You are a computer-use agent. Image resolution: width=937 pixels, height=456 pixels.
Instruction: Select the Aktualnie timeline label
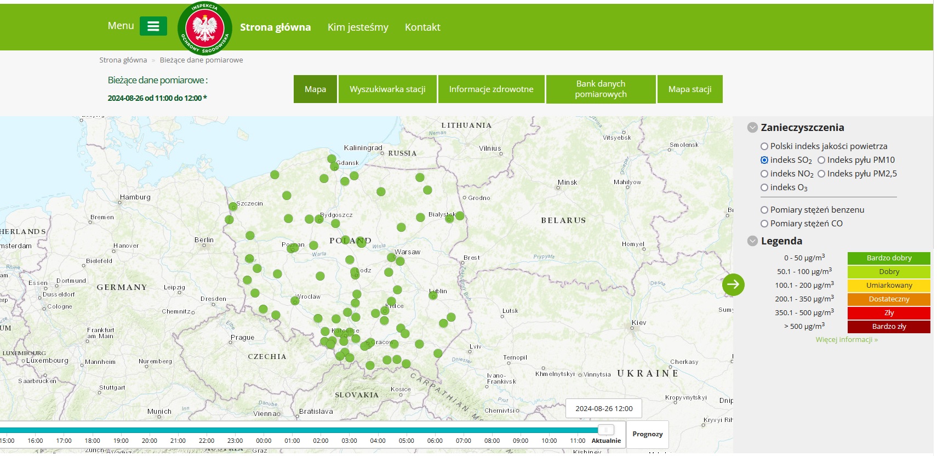click(606, 441)
